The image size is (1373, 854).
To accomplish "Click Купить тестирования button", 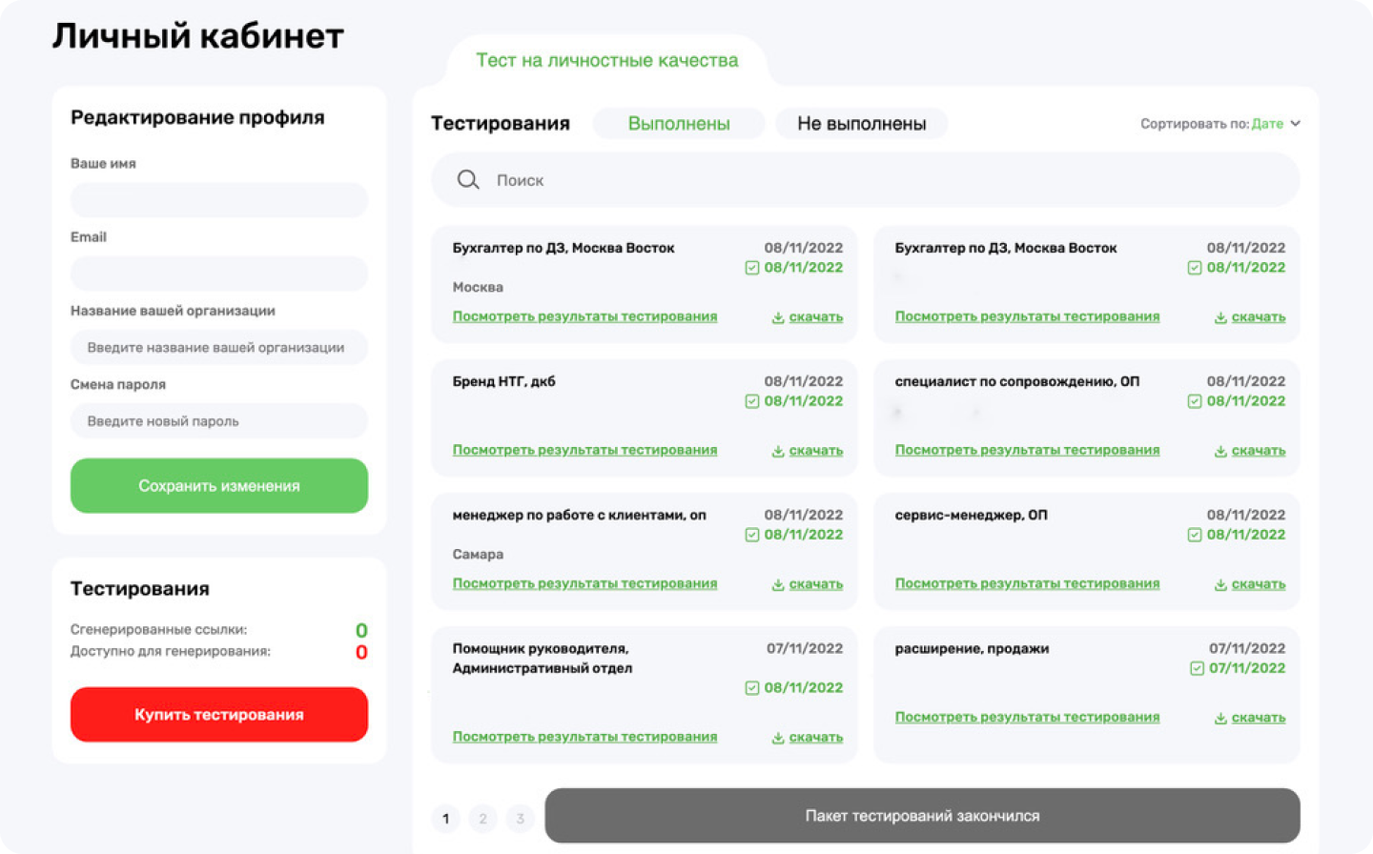I will click(x=218, y=714).
